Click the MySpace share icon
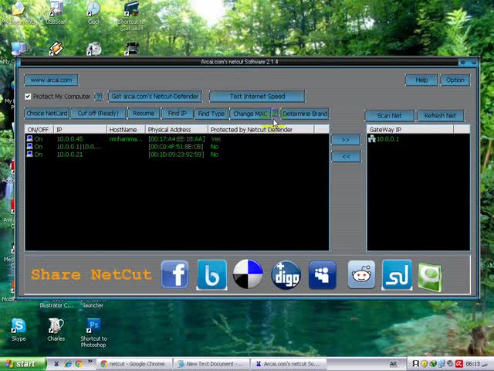 323,275
